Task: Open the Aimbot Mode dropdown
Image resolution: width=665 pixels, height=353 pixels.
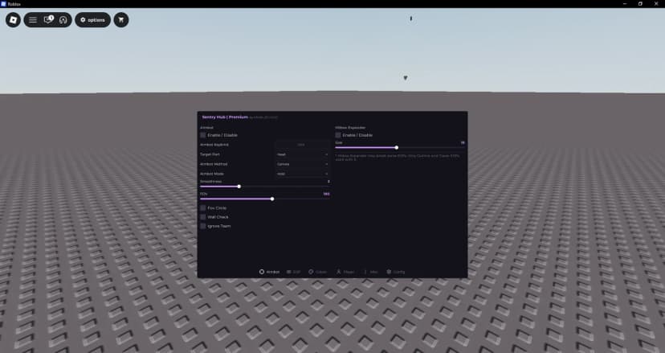Action: 302,174
